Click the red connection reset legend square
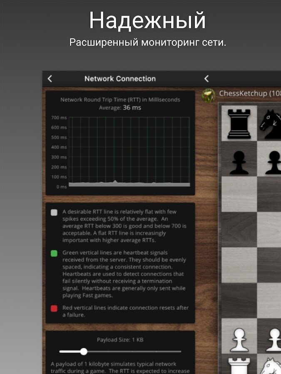281x374 pixels. [54, 308]
